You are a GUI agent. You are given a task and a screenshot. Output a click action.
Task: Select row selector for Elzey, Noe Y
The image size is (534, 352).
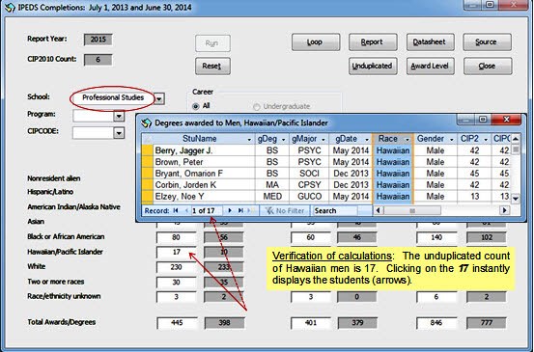(148, 196)
